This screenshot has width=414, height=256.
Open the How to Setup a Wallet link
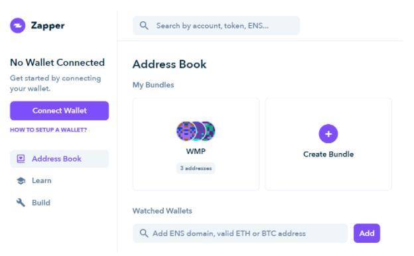48,130
